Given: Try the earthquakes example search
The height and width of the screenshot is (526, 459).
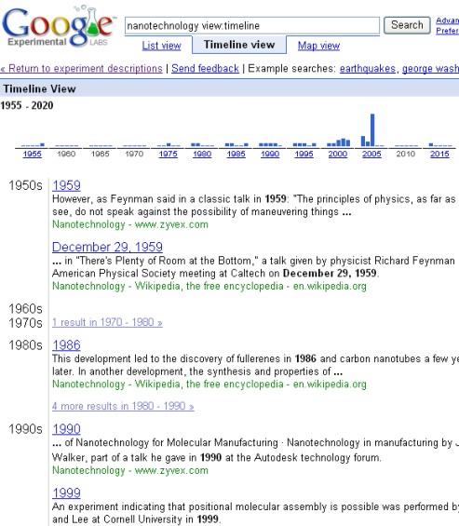Looking at the screenshot, I should click(368, 69).
